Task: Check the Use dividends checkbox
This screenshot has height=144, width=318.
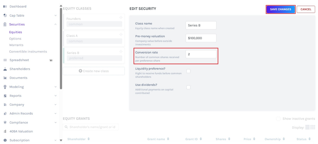Action: coord(188,87)
